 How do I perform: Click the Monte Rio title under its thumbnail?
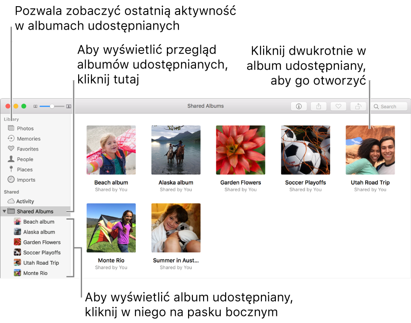[111, 260]
